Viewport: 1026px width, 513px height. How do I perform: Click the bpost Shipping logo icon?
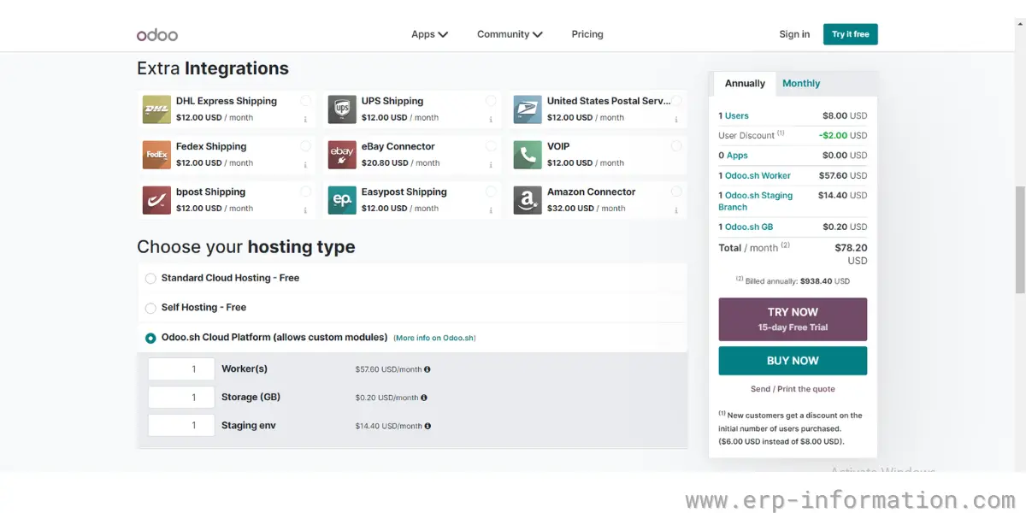pos(156,200)
